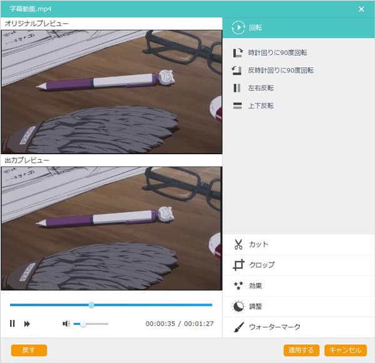The image size is (375, 363).
Task: Select the horizontal flip (左右反転) icon
Action: [x=237, y=88]
